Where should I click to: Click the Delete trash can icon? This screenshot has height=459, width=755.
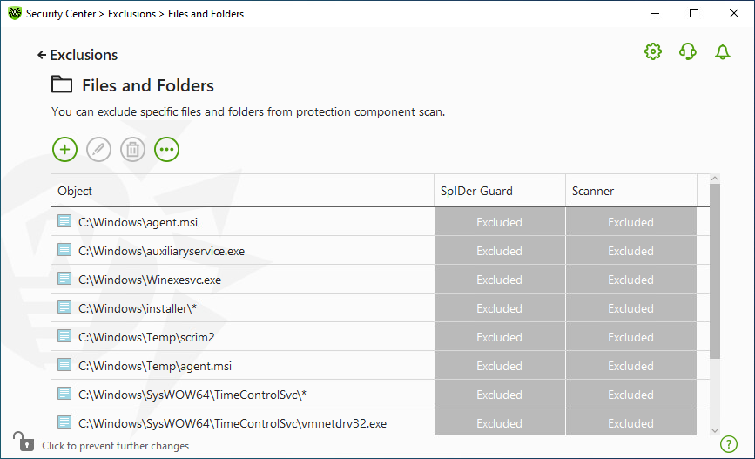click(x=133, y=149)
